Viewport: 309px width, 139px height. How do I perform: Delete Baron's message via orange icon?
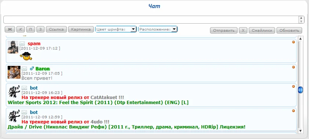[x=293, y=67]
